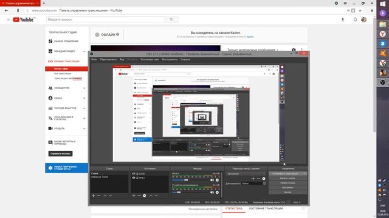
Task: Click the browser downloads icon
Action: tap(372, 10)
